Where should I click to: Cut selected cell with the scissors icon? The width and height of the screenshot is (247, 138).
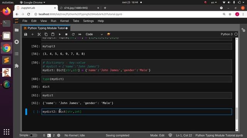pyautogui.click(x=39, y=34)
